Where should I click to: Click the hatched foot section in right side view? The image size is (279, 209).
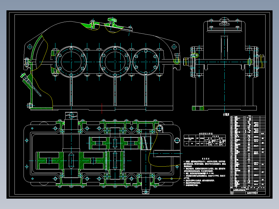point(198,108)
